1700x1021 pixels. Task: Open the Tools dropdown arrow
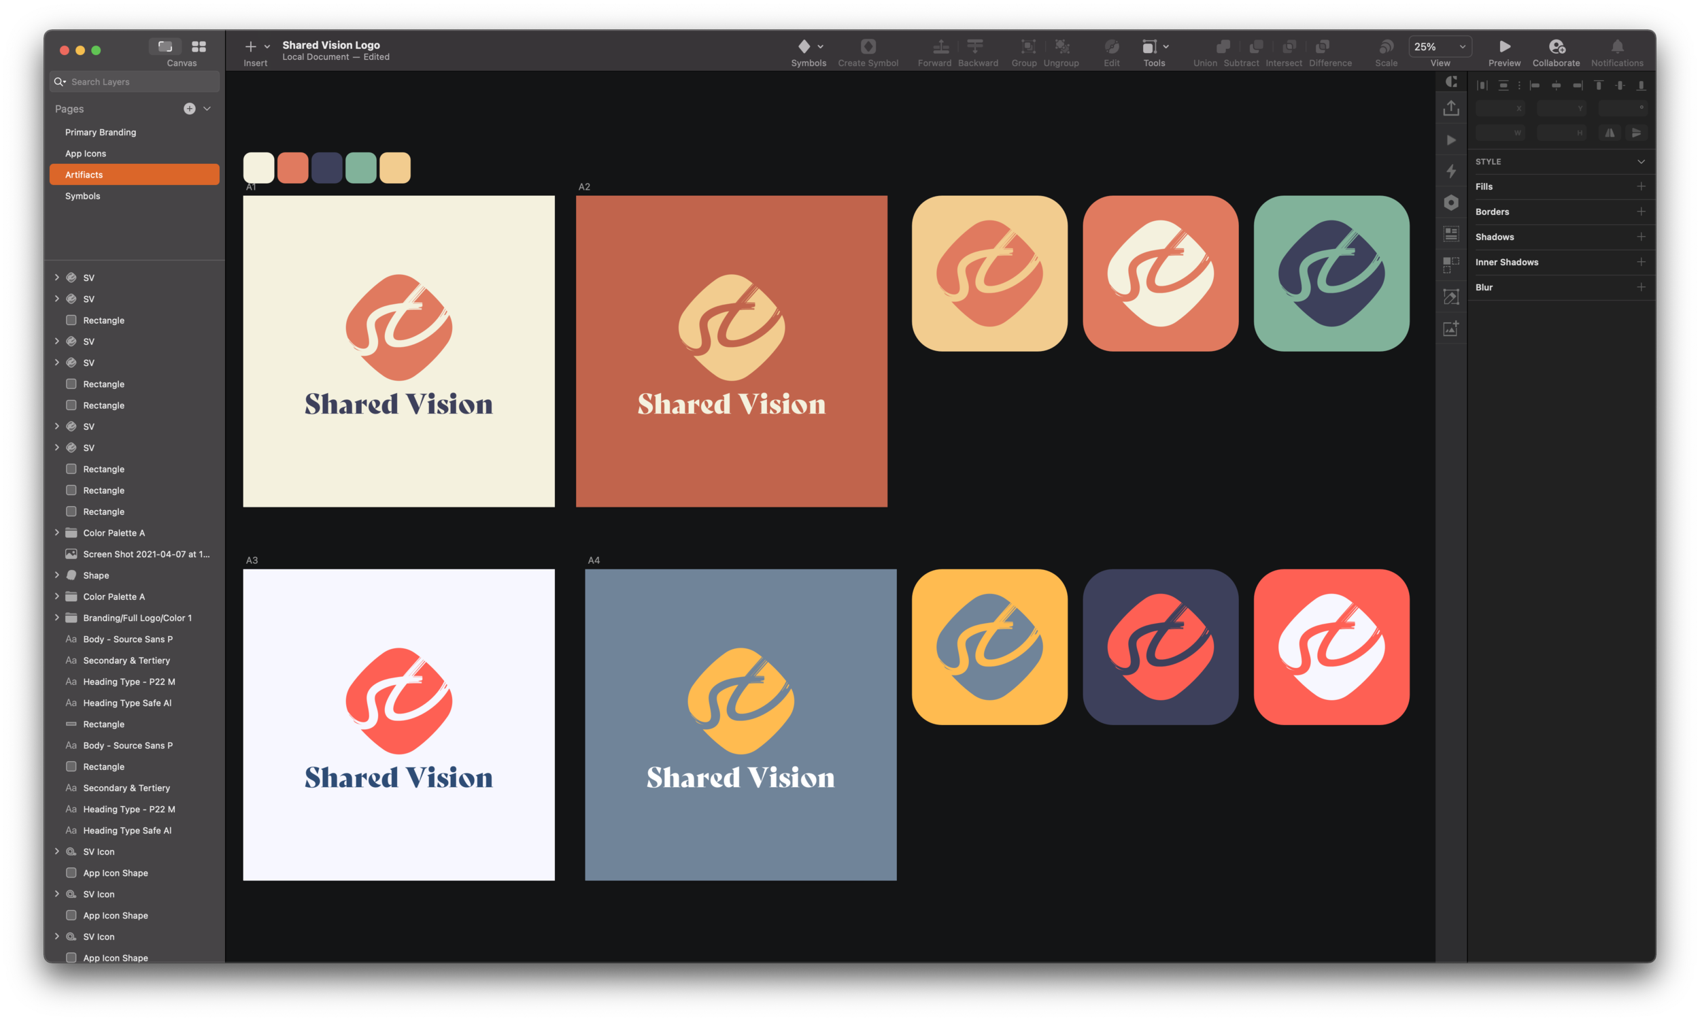1166,46
